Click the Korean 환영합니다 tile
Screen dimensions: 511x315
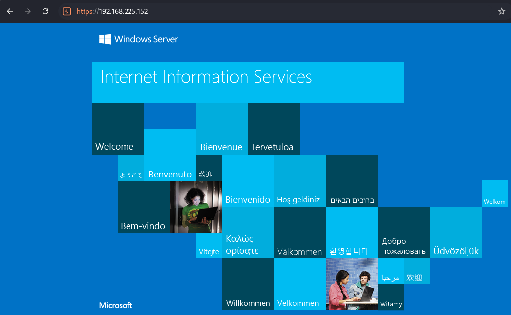352,233
